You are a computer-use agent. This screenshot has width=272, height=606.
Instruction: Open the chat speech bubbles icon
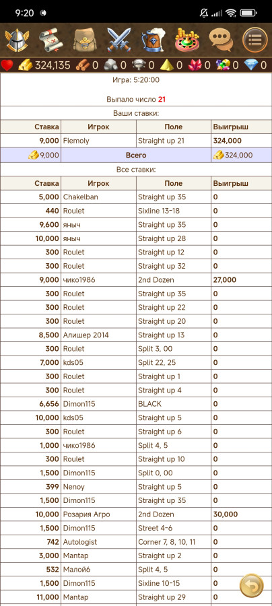click(221, 40)
